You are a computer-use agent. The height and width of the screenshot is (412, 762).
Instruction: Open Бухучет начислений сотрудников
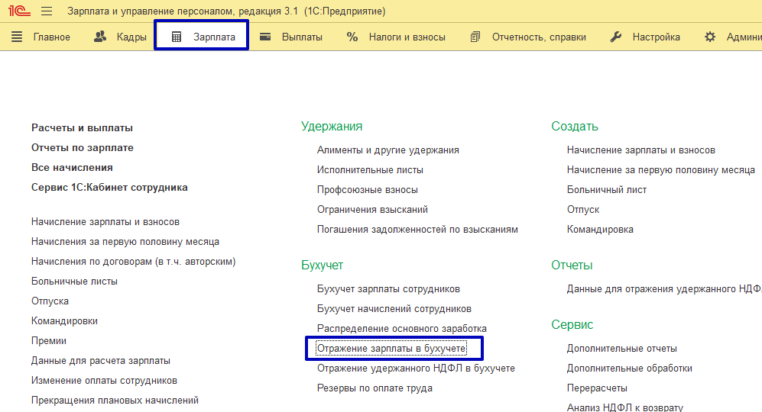point(394,309)
